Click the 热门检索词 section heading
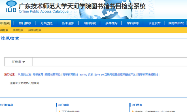The height and width of the screenshot is (112, 187). pyautogui.click(x=6, y=105)
